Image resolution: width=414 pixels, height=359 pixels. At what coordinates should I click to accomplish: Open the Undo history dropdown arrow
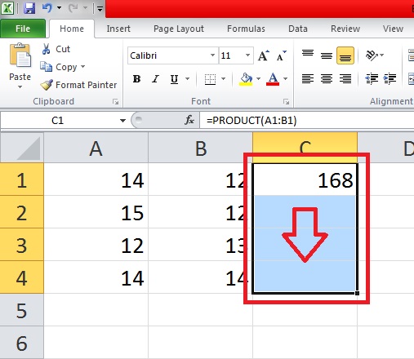click(x=59, y=8)
